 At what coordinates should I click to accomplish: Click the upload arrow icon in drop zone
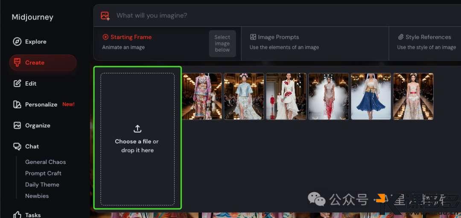pos(137,129)
